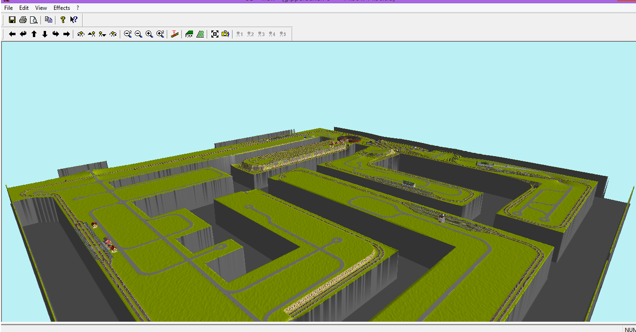Click the straight left arrow icon
The image size is (636, 332).
click(12, 34)
